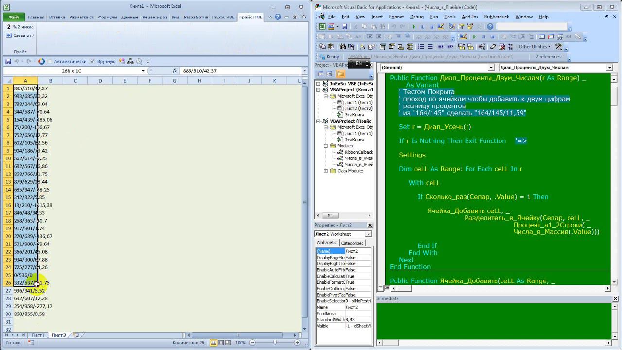Viewport: 622px width, 350px height.
Task: Open the Other Utilities dropdown
Action: (x=535, y=47)
